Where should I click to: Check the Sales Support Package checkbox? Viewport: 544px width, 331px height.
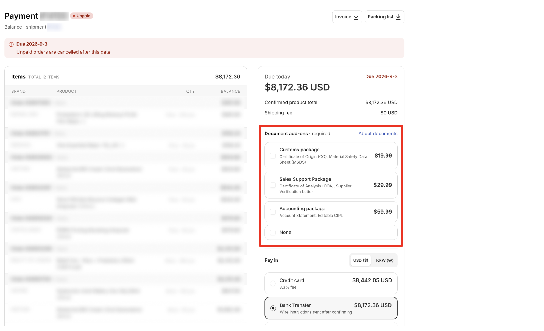273,185
